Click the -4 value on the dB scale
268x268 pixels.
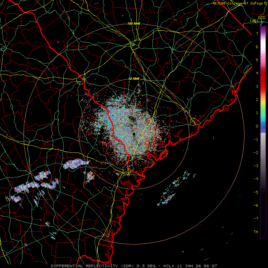[x=256, y=179]
